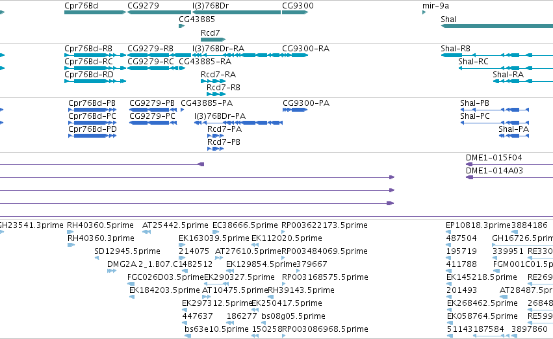Select the EK112020.5prime EST label
The image size is (553, 339).
click(287, 238)
